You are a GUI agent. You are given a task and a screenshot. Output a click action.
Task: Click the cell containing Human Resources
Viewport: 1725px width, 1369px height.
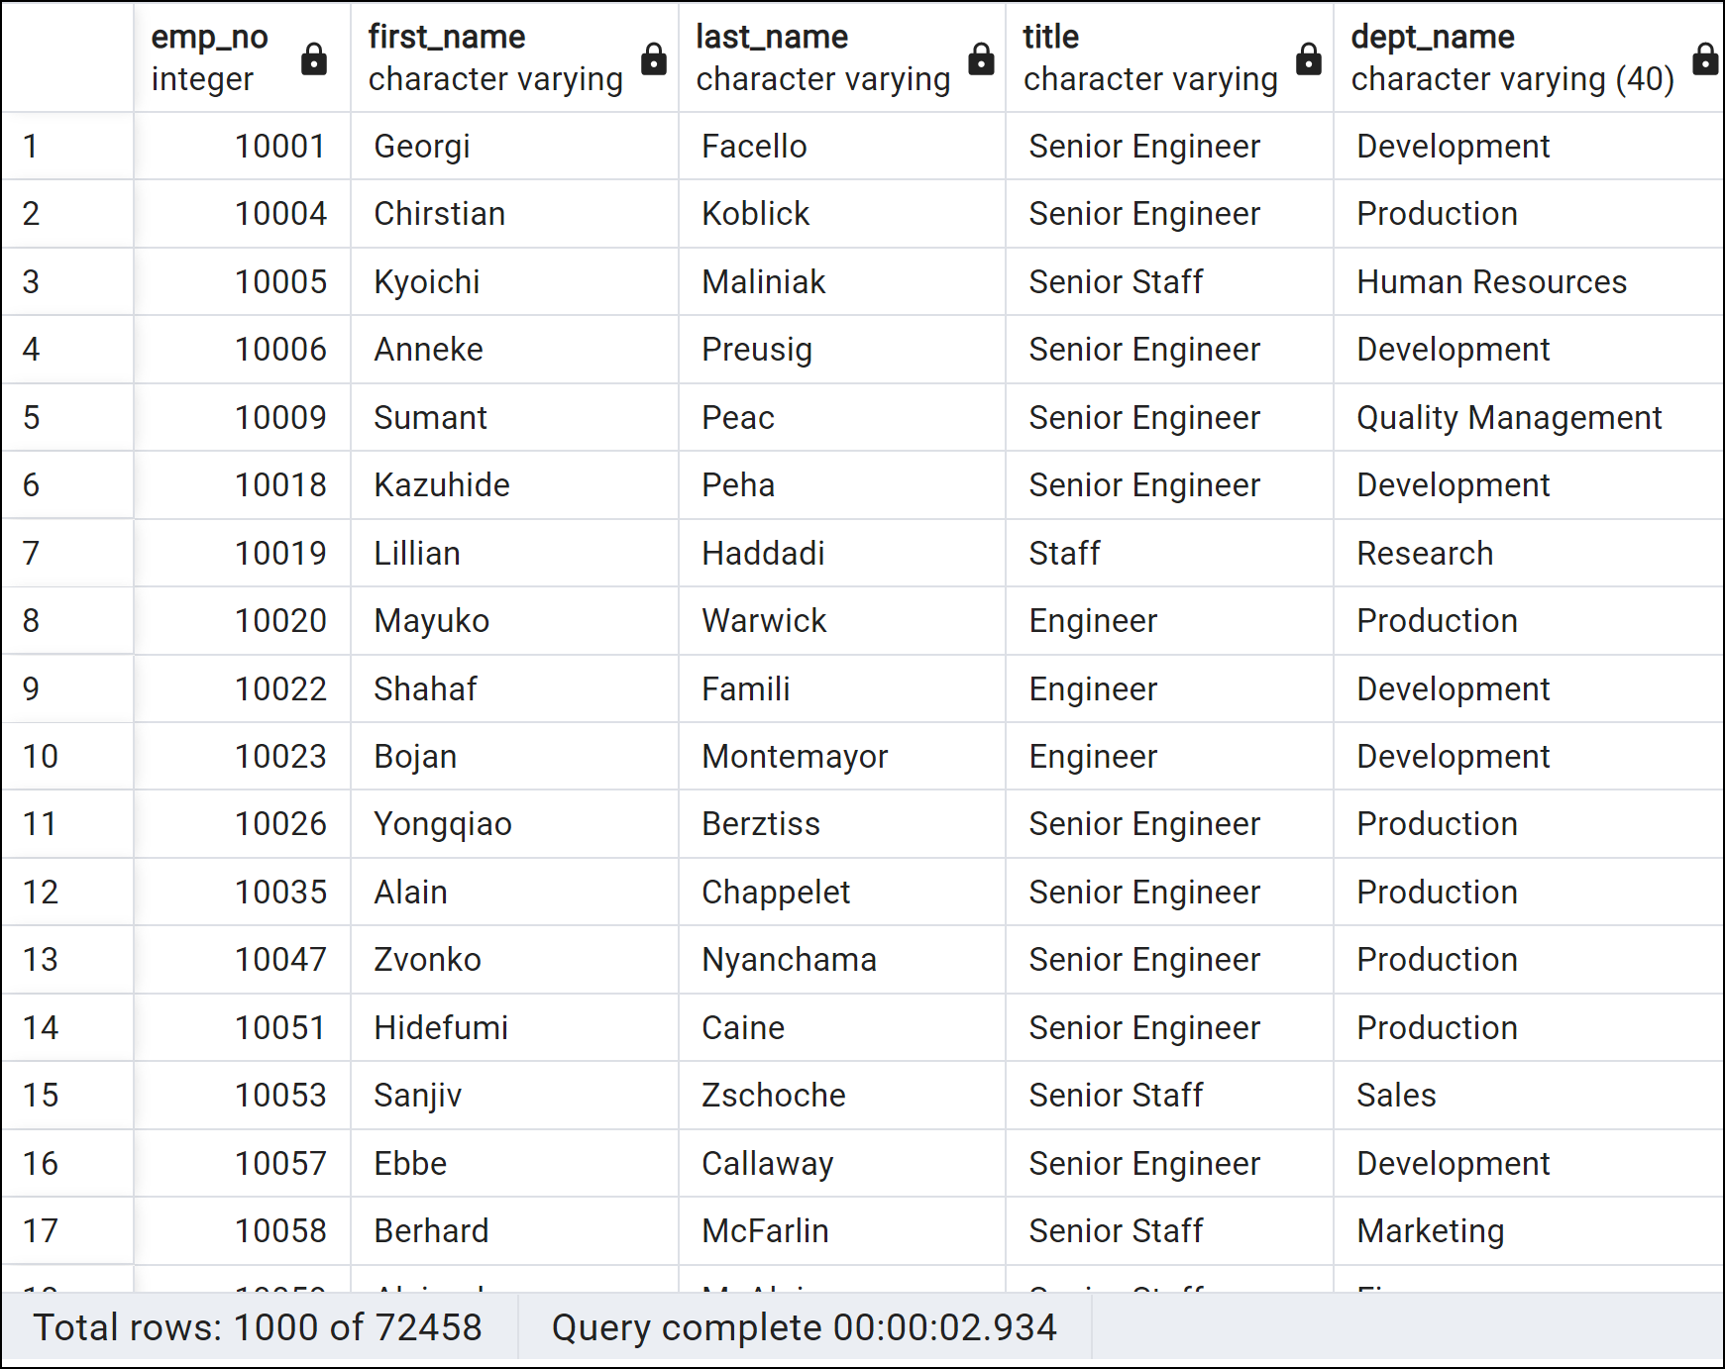coord(1490,281)
